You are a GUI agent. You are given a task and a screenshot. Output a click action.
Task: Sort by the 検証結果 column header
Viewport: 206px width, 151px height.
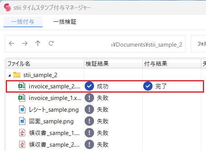(x=113, y=64)
